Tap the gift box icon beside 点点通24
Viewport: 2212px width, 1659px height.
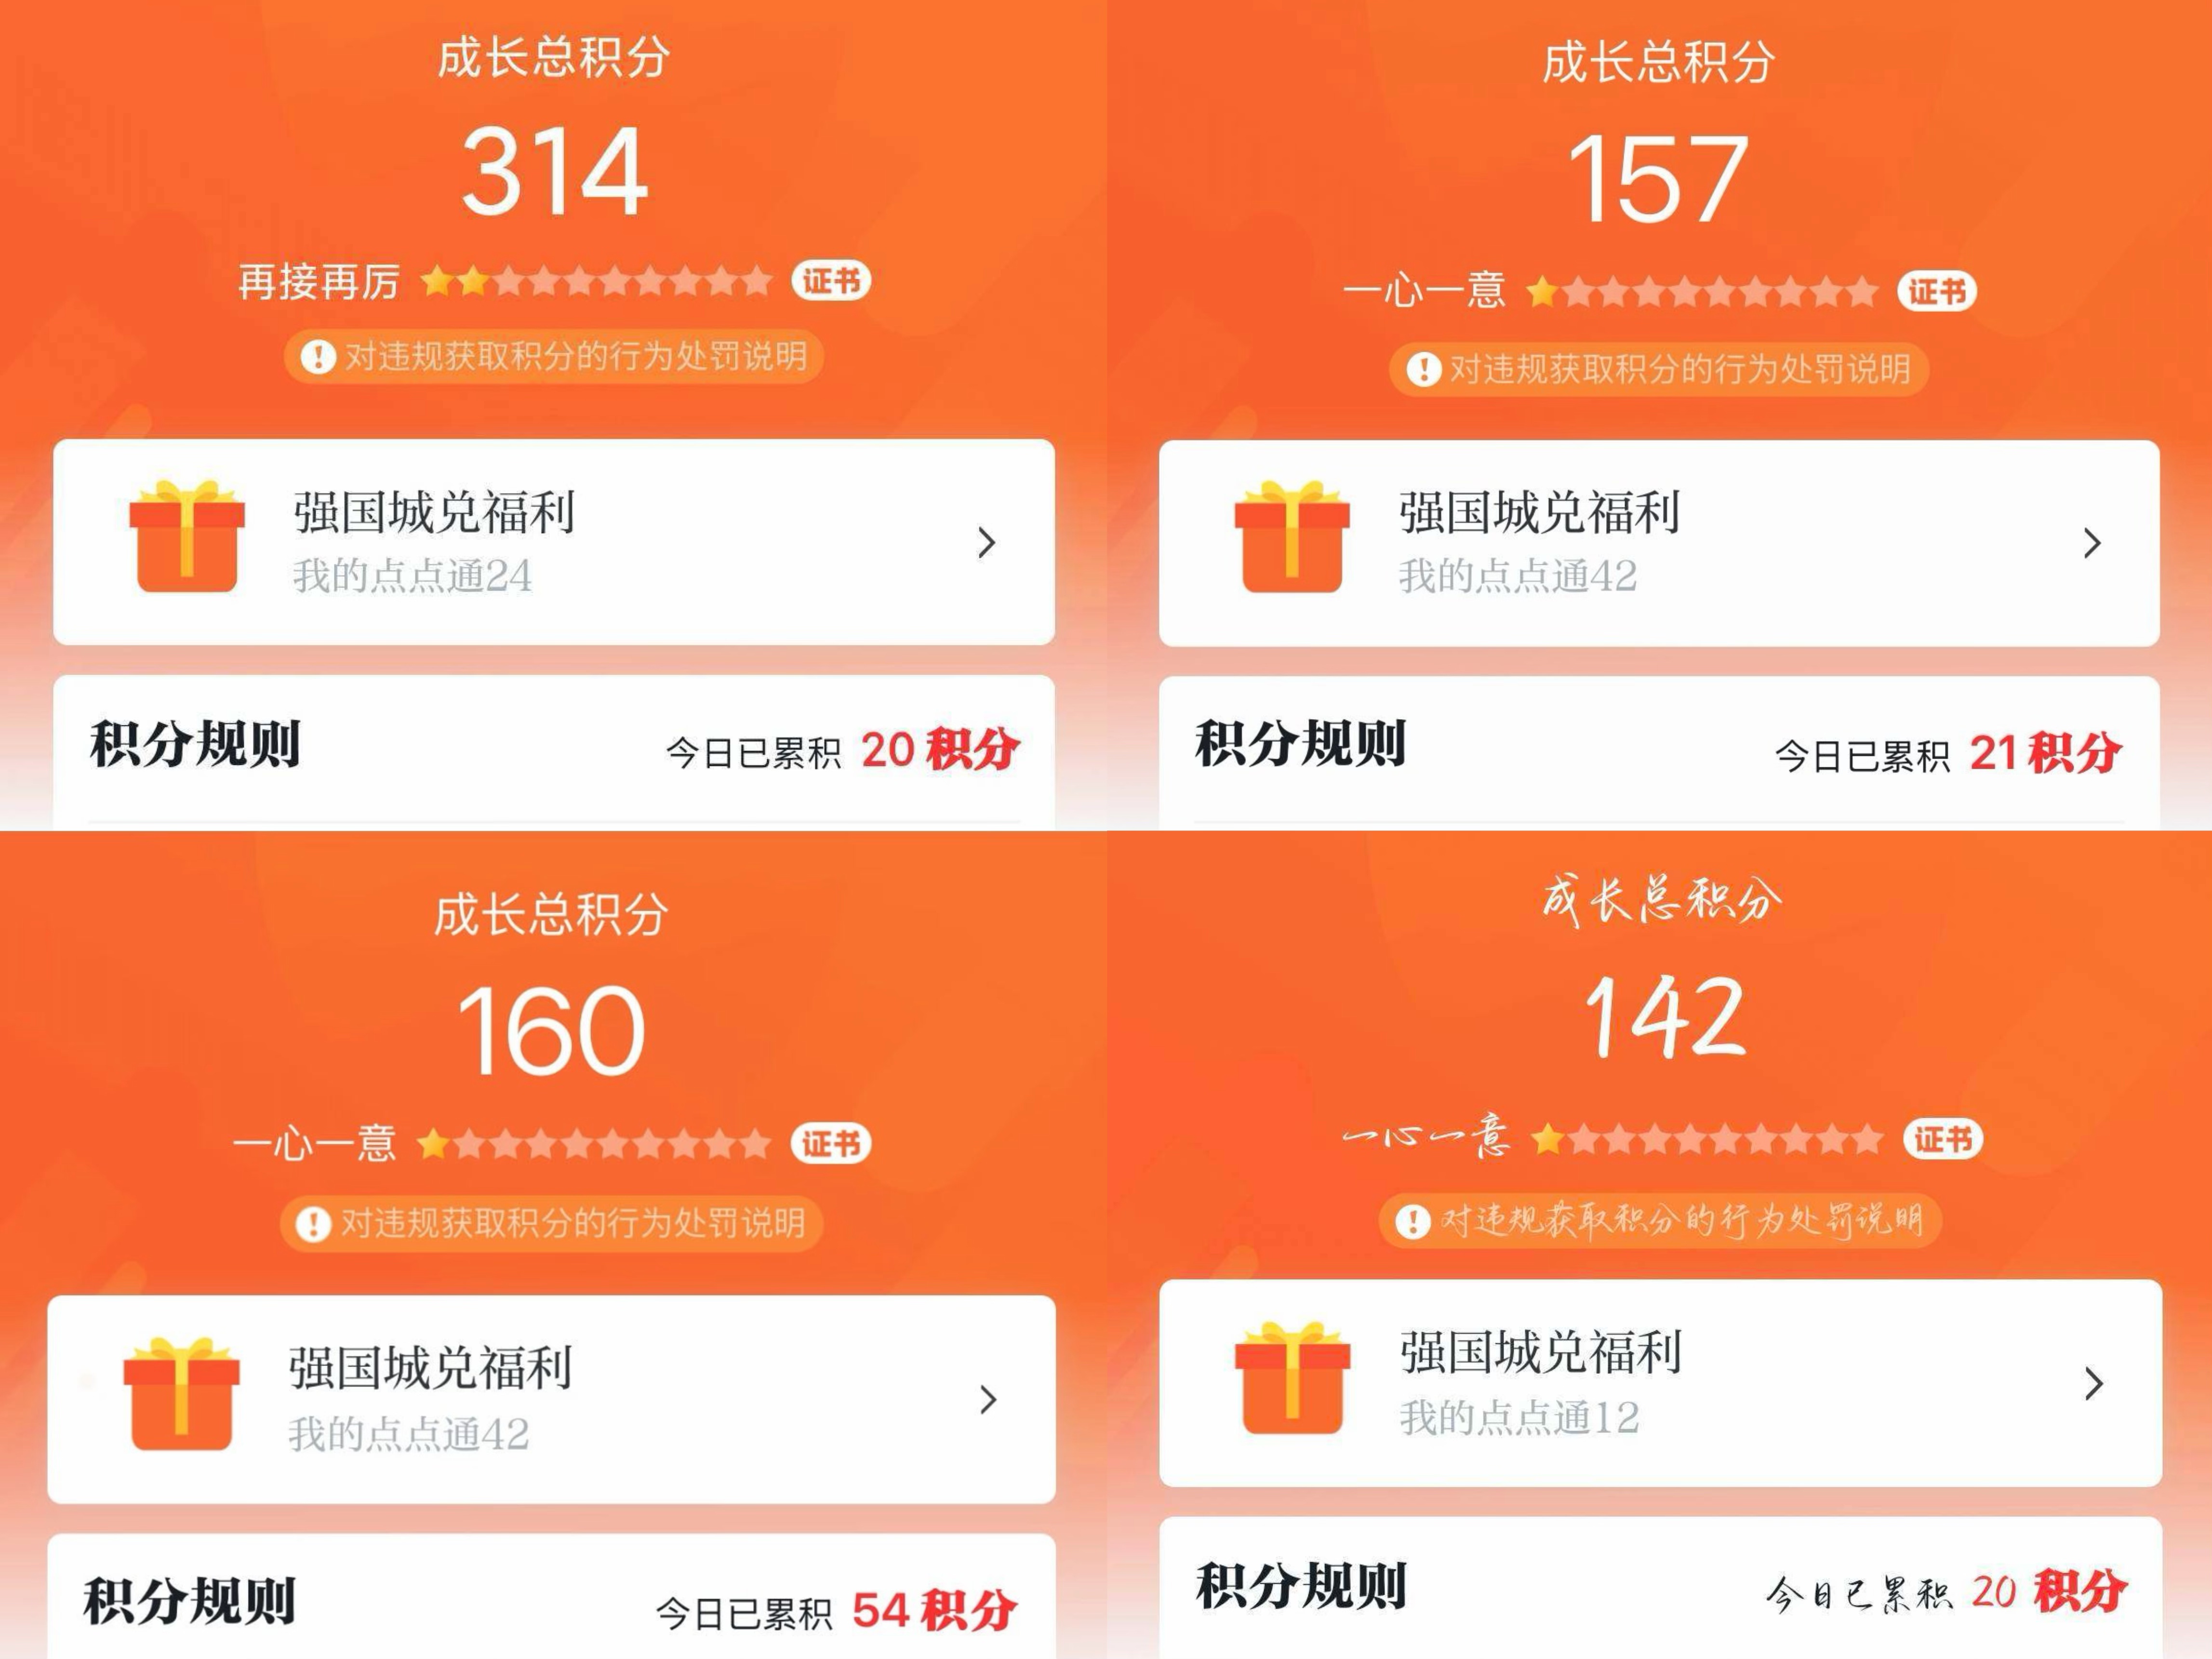[x=187, y=537]
